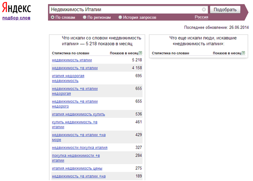Click the value 695 in the table
This screenshot has height=181, width=253.
[139, 76]
